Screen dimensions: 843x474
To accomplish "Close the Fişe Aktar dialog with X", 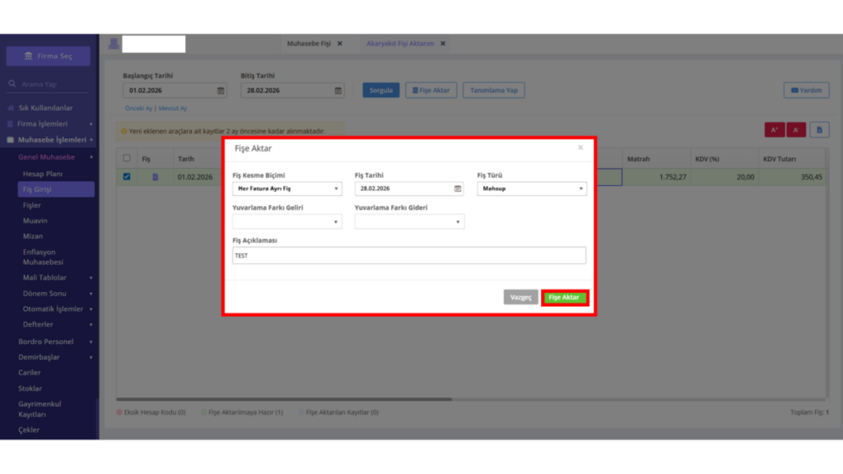I will pos(580,147).
